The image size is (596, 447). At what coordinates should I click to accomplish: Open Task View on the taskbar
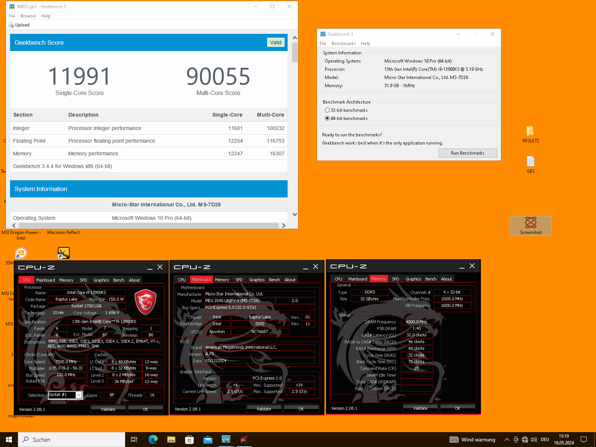pos(134,440)
